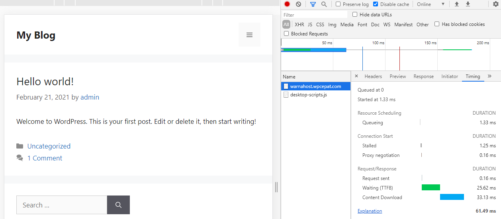Clear the network log with clear icon
The width and height of the screenshot is (501, 219).
coord(298,4)
